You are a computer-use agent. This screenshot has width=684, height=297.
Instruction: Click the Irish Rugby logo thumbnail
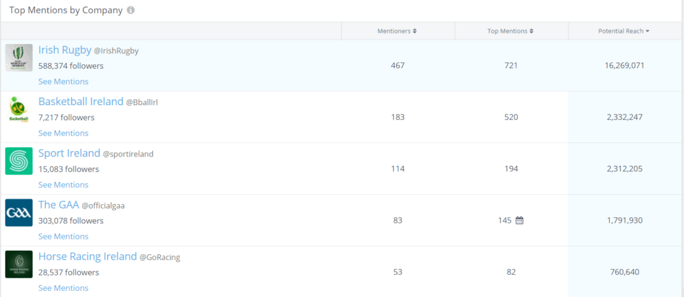click(x=19, y=58)
